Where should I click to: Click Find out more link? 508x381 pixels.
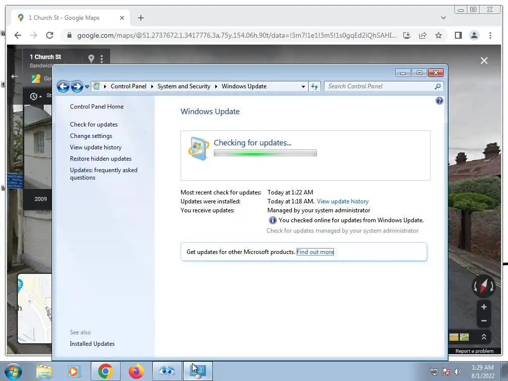(x=315, y=252)
